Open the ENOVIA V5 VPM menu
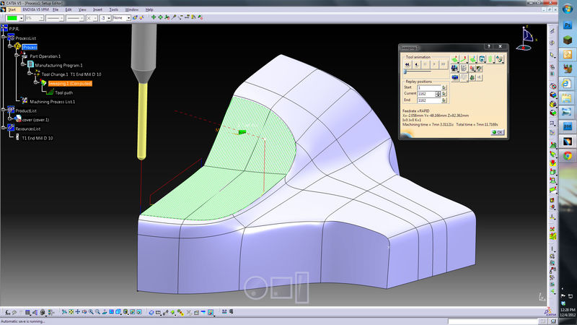 point(35,9)
